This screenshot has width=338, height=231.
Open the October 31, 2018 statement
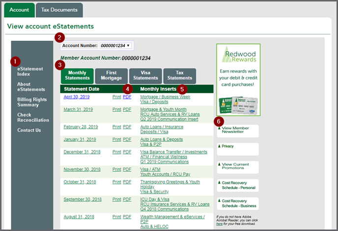tap(80, 182)
